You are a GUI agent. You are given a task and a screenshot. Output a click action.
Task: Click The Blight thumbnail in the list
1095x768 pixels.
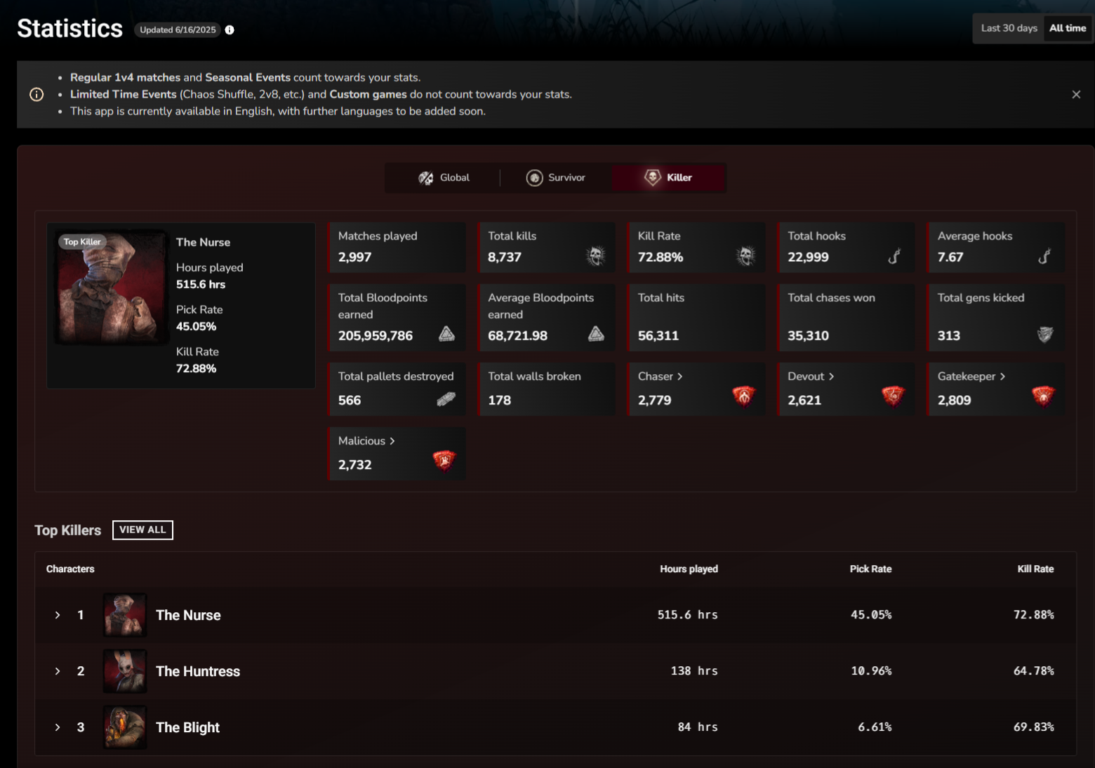(125, 727)
